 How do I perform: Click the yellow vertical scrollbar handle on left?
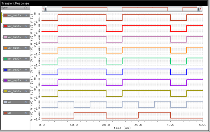point(1,18)
